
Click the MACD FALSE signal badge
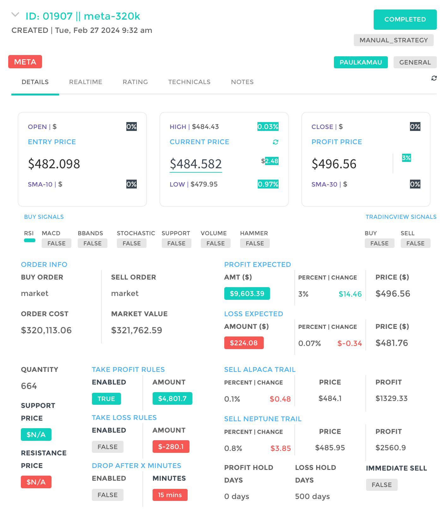pyautogui.click(x=57, y=243)
